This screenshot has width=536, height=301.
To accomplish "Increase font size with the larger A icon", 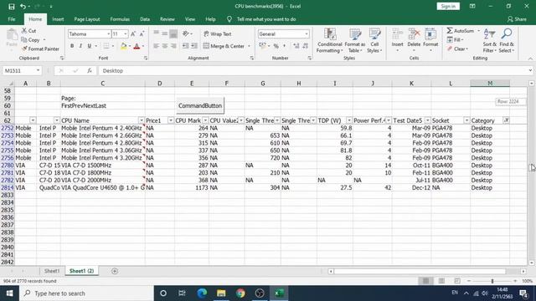I will pos(133,33).
